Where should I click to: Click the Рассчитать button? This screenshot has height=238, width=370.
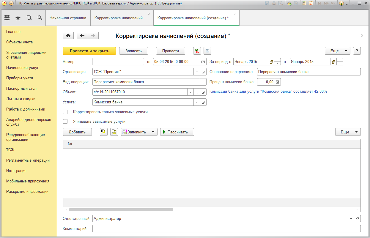(x=177, y=132)
